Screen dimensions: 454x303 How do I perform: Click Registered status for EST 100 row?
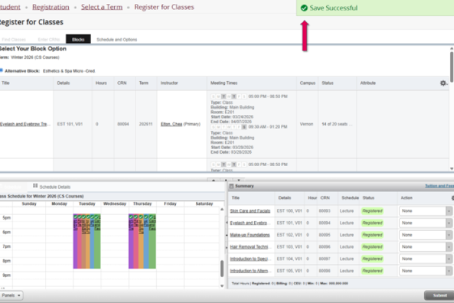click(372, 211)
